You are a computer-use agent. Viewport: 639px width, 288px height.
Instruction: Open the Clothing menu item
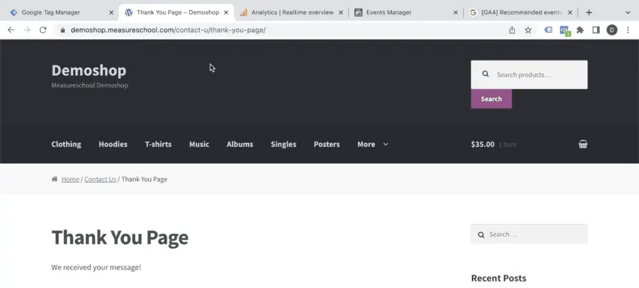(66, 144)
